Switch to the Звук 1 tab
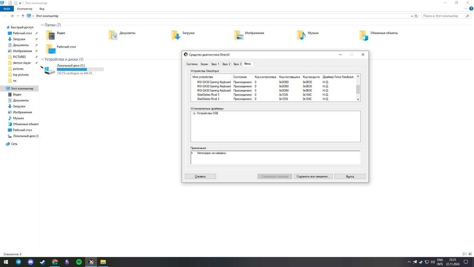 pos(215,64)
